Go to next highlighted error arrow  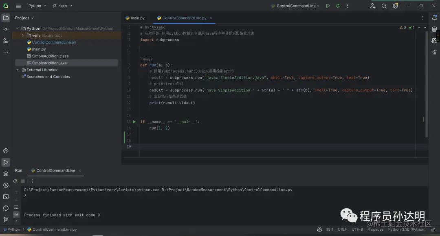tap(425, 27)
